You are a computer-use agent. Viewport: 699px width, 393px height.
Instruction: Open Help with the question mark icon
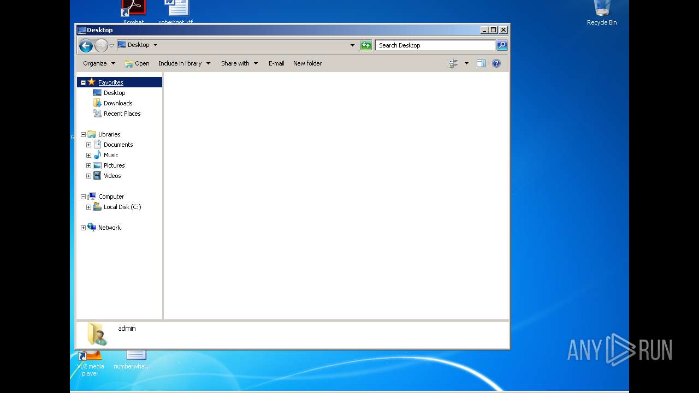click(496, 63)
